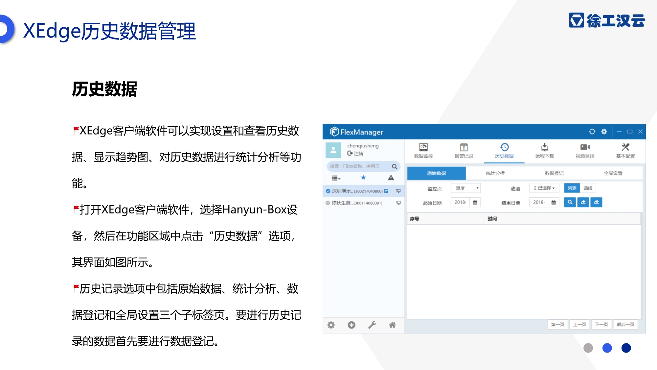Click monitor icon on 深圳演示 device row
The width and height of the screenshot is (657, 370).
(398, 191)
